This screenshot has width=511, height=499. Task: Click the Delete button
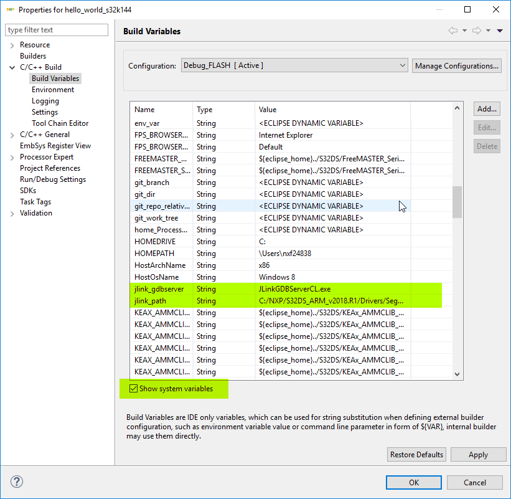(x=487, y=146)
